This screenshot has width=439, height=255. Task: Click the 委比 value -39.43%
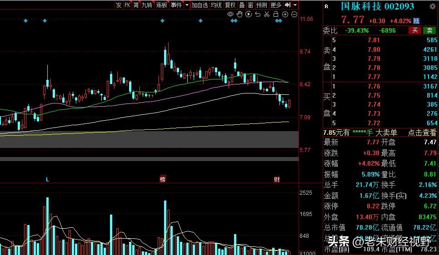pyautogui.click(x=357, y=30)
